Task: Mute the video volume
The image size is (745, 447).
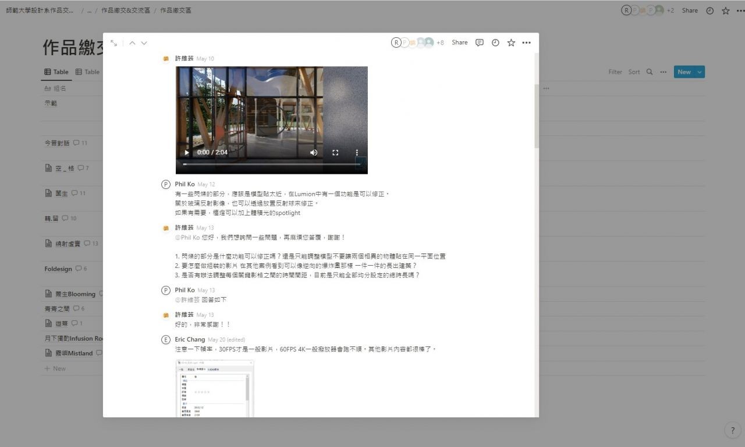Action: tap(314, 152)
